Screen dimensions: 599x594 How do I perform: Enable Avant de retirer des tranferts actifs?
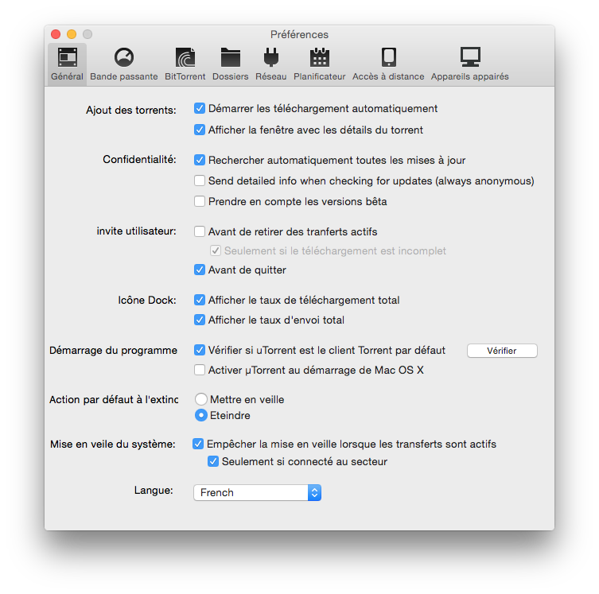point(200,231)
